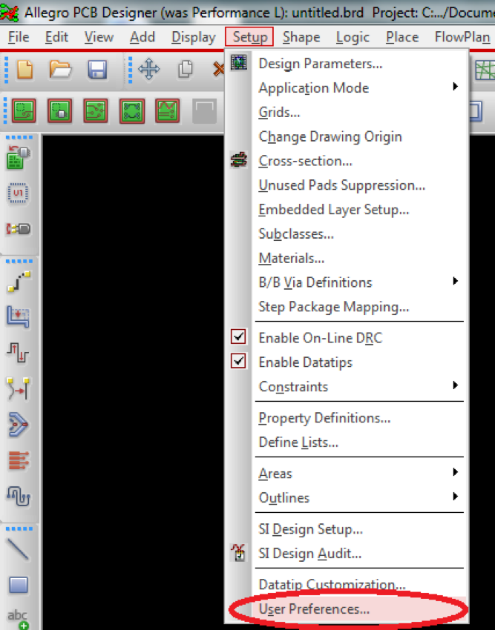
Task: Select General Edit application mode icon
Action: tap(24, 110)
